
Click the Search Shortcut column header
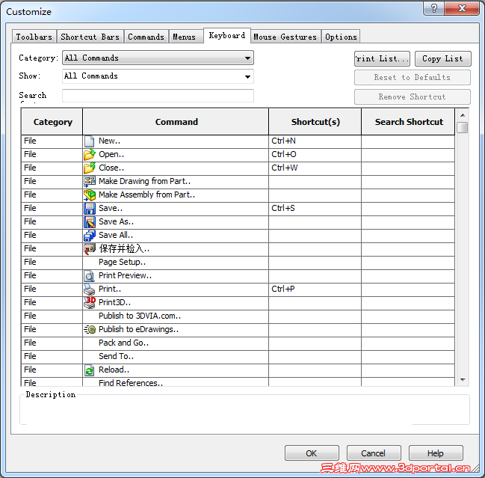(409, 122)
